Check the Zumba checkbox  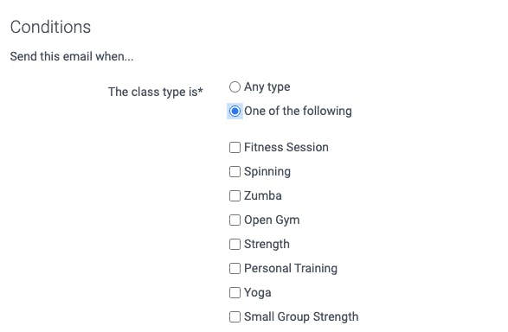pos(235,195)
